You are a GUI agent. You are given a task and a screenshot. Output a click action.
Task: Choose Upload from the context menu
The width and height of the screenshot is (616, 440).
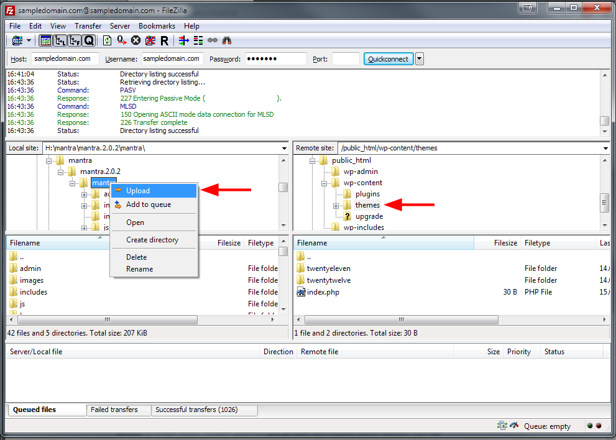(x=154, y=191)
